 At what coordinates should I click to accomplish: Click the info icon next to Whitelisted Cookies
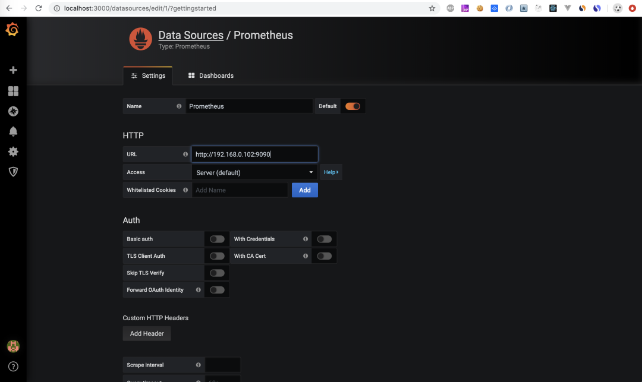[185, 190]
